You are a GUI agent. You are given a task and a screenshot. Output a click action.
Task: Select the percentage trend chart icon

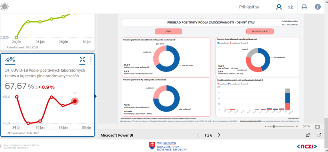10,59
